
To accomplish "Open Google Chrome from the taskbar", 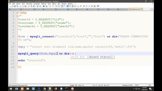I will 45,89.
